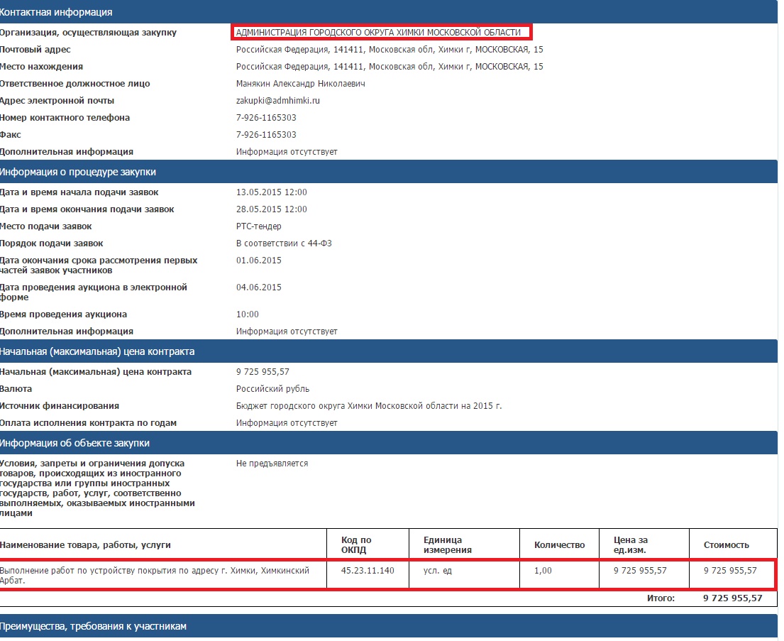
Task: Click the 'Стоимость' column header
Action: pyautogui.click(x=726, y=544)
